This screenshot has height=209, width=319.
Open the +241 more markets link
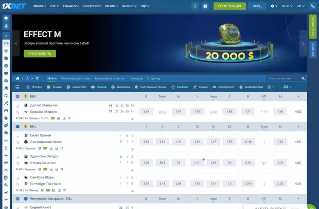(298, 184)
